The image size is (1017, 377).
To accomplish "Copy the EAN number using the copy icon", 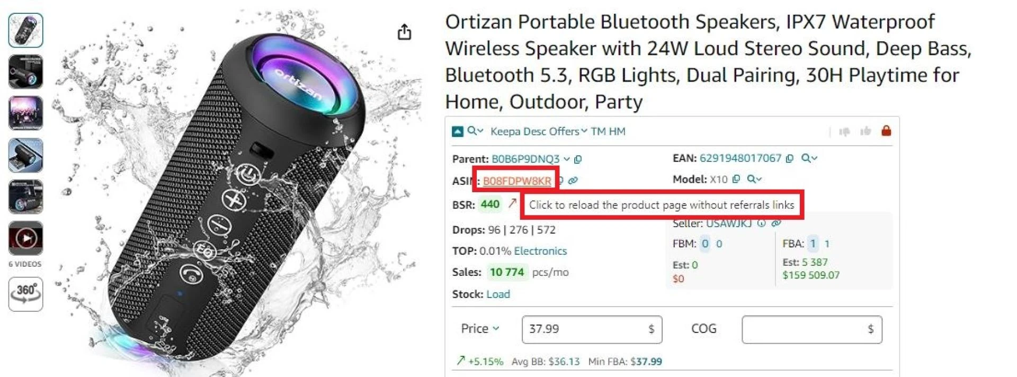I will pyautogui.click(x=788, y=157).
